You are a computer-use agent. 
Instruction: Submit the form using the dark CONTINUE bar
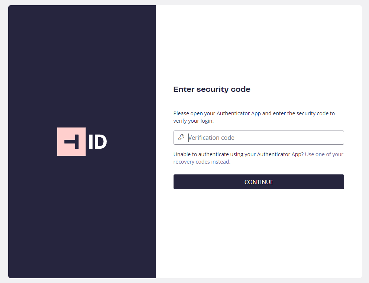point(259,182)
